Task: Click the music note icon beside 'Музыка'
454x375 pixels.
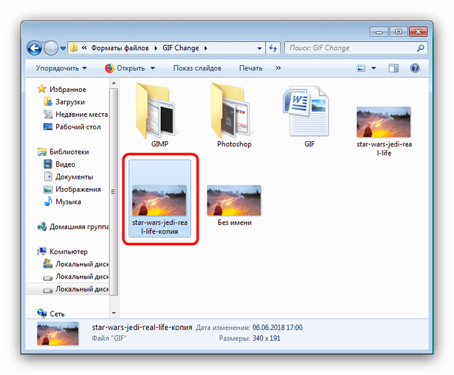Action: tap(48, 201)
